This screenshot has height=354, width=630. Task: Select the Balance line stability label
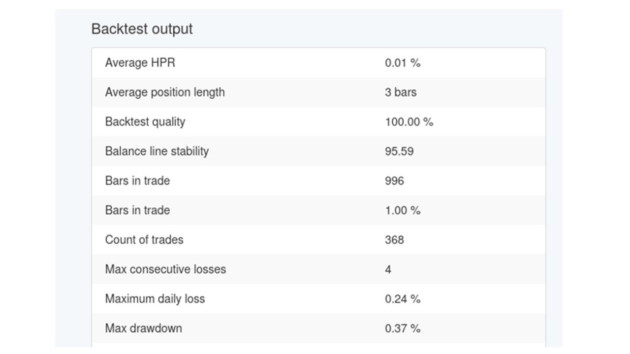[157, 151]
